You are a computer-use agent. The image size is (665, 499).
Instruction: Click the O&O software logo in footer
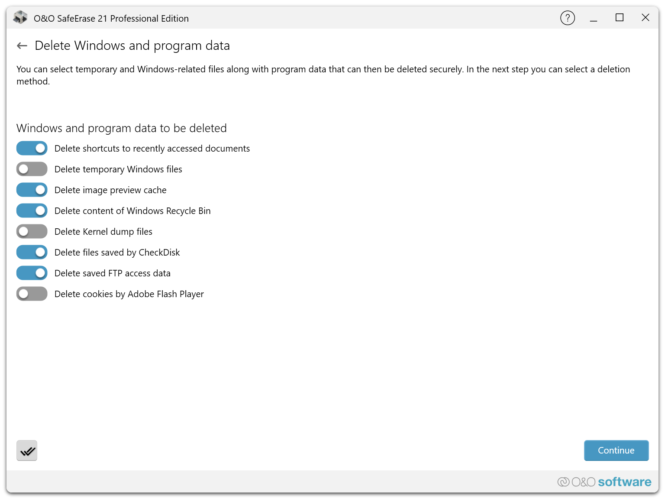click(604, 482)
